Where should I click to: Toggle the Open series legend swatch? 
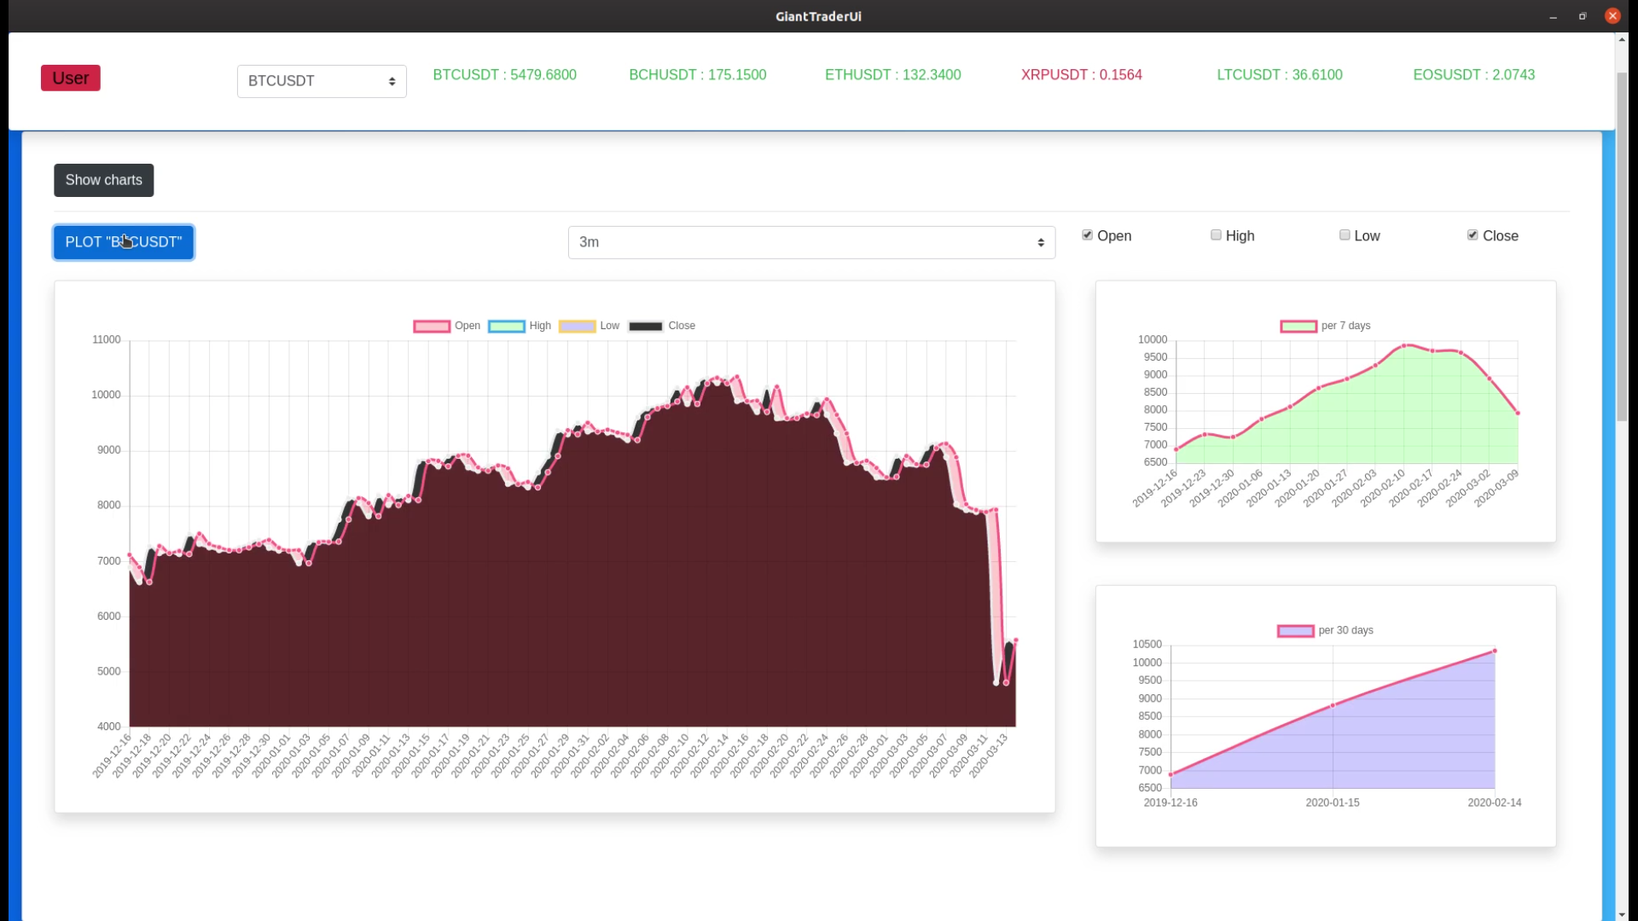(432, 327)
